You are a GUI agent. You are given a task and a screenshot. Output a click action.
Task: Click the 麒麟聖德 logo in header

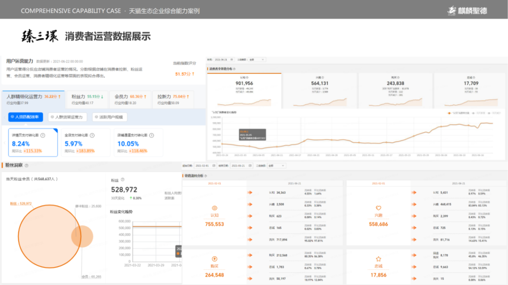coord(467,11)
